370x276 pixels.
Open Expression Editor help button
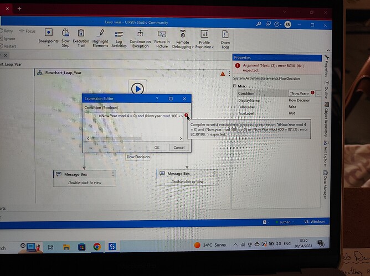157,98
